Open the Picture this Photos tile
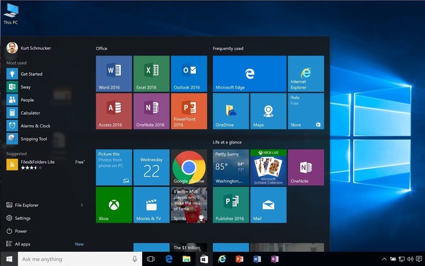Screen dimensions: 425x266 click(x=114, y=168)
